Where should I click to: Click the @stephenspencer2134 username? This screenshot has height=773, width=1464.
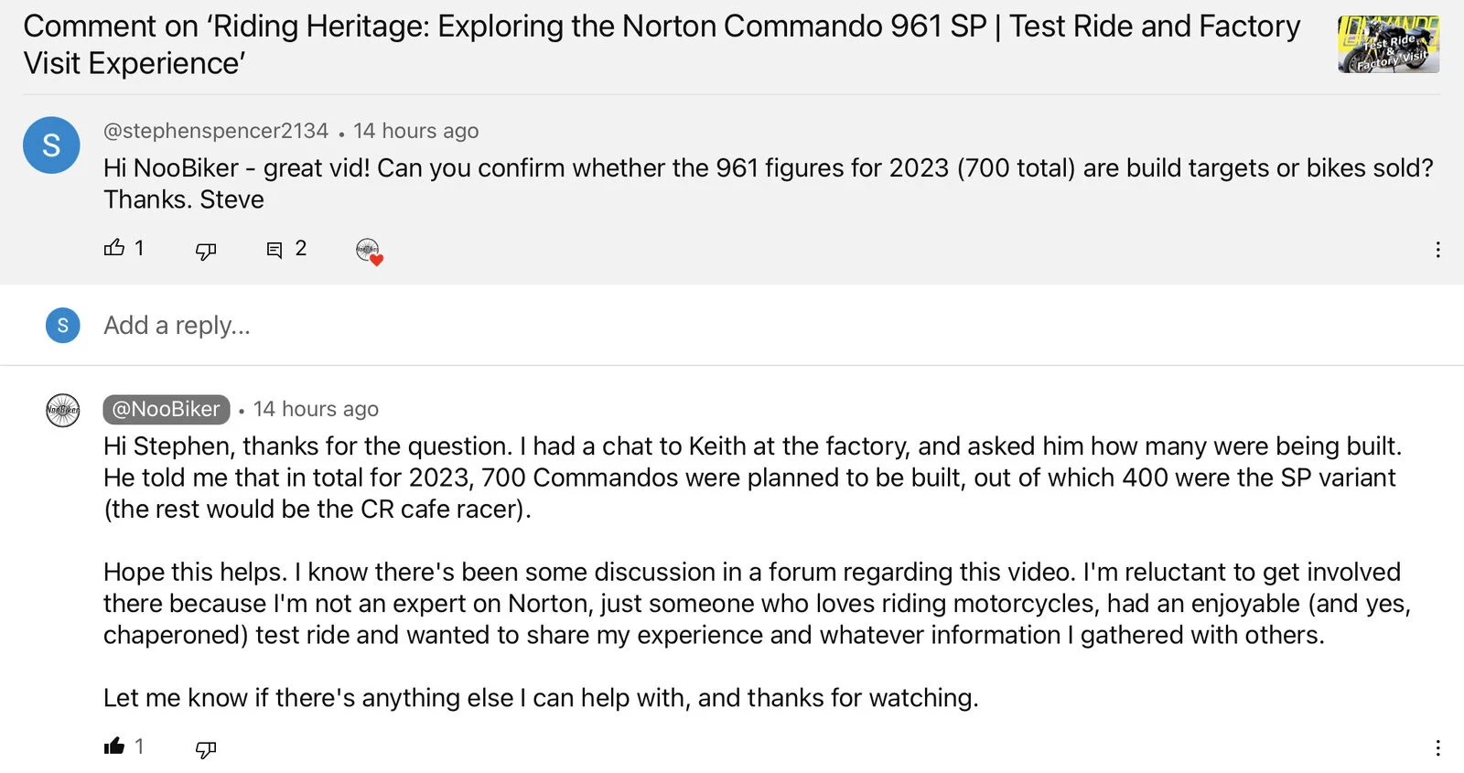(215, 131)
